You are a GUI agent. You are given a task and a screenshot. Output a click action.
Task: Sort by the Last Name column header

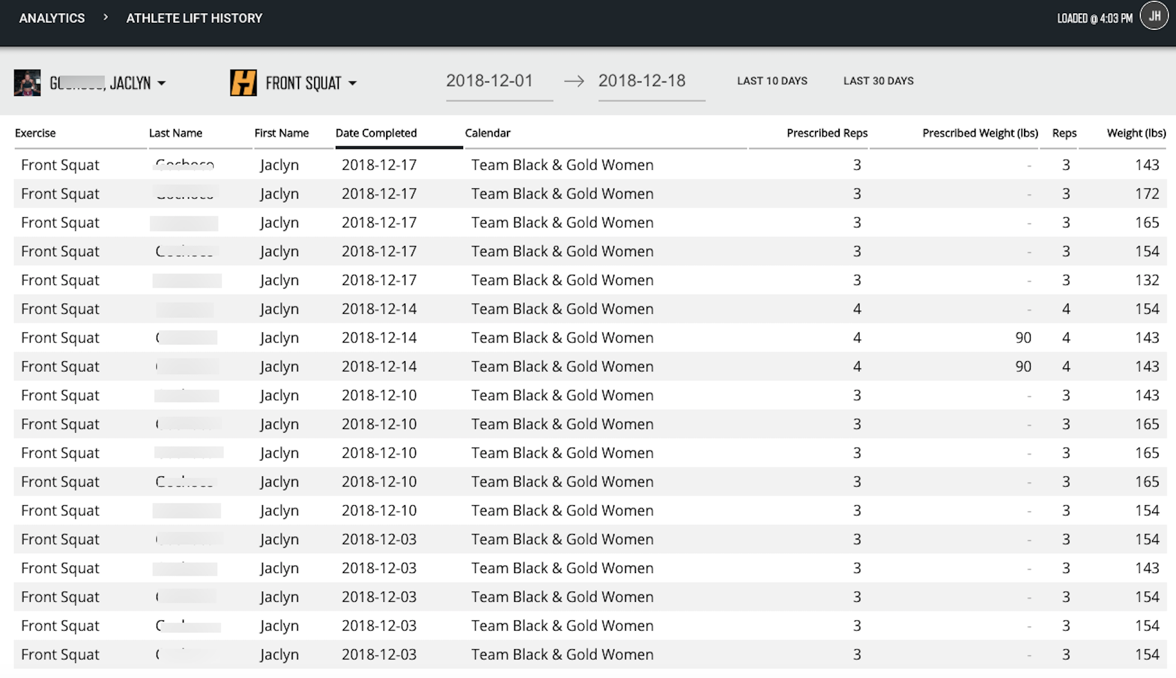coord(175,133)
